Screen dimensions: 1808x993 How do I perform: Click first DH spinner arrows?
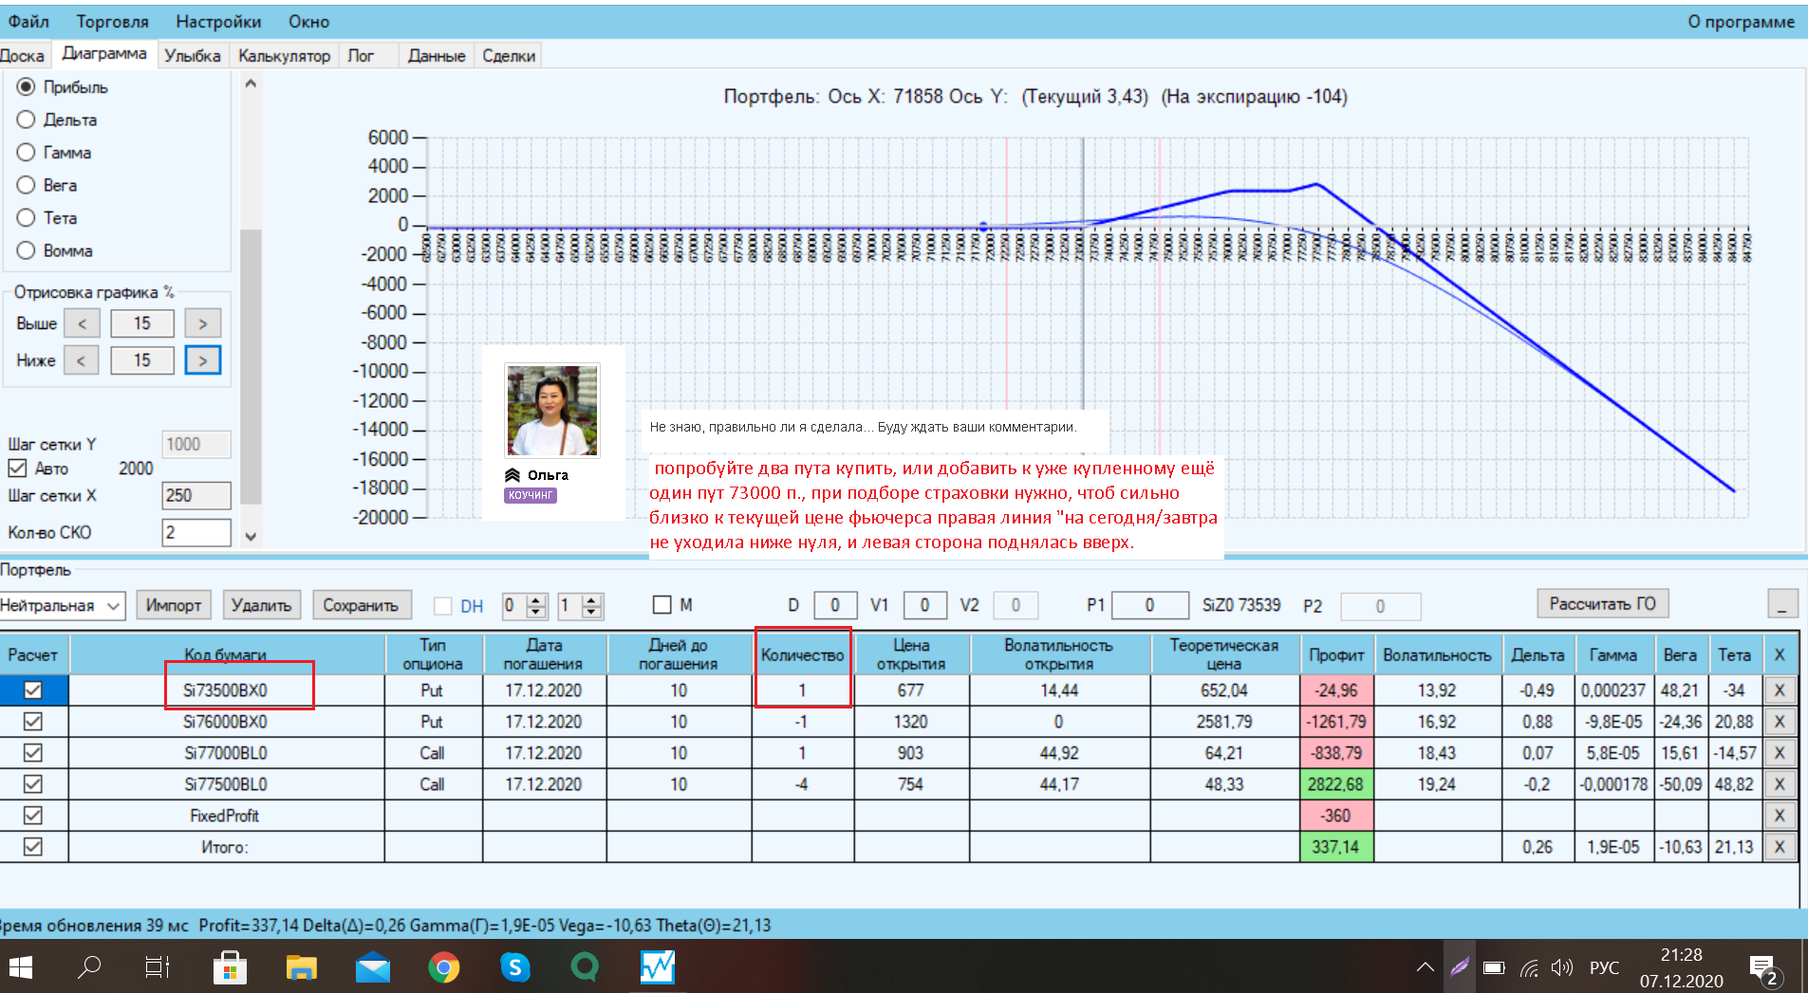pyautogui.click(x=537, y=606)
